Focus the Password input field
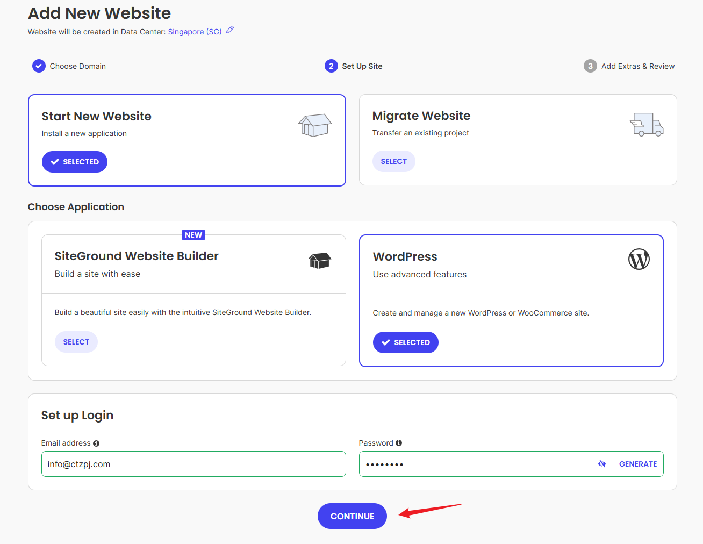 [x=511, y=464]
